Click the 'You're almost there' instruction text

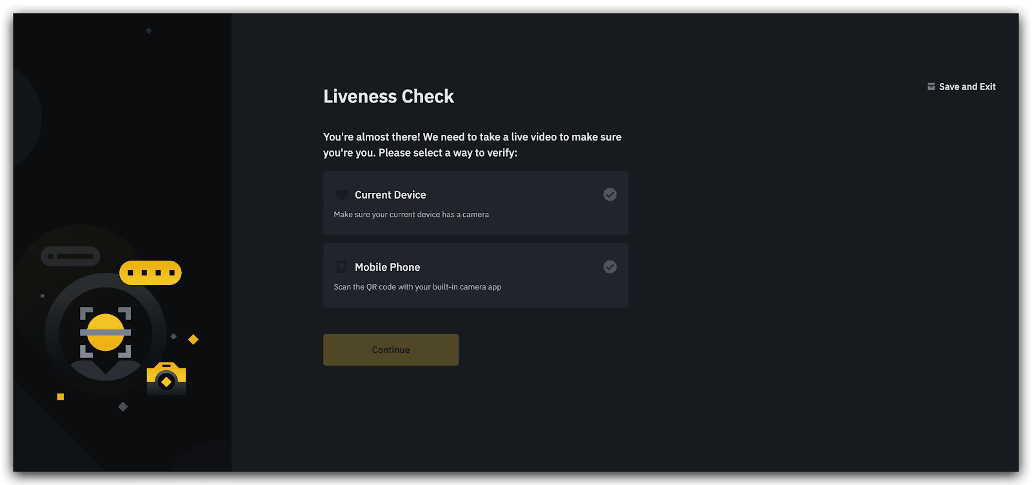(x=472, y=144)
